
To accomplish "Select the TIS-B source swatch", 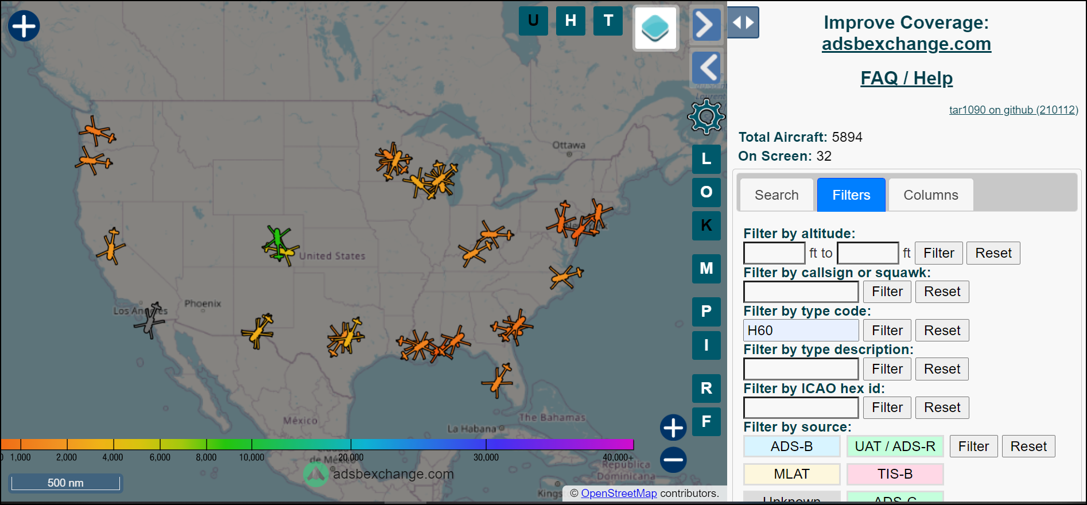I will tap(895, 474).
